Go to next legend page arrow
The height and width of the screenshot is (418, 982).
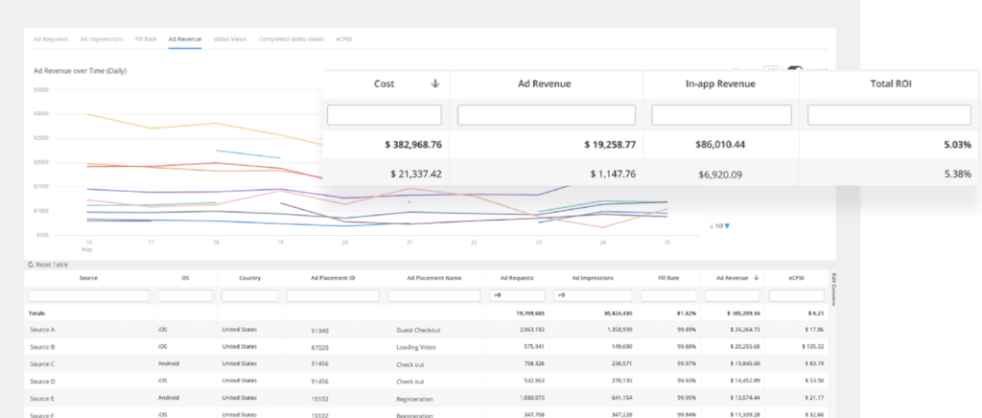[727, 226]
